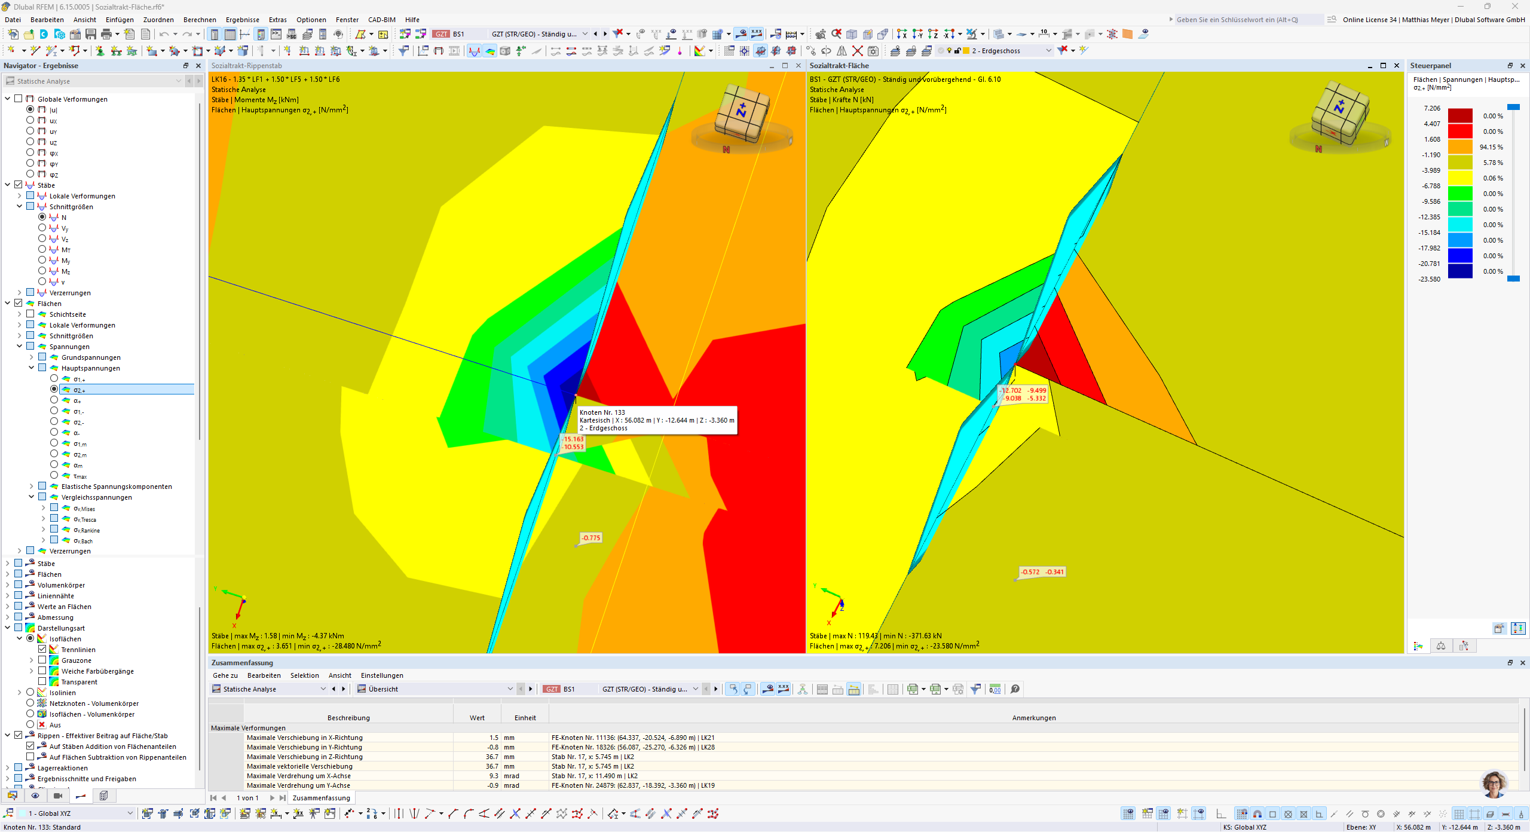Select the Mz internal force radio button
Viewport: 1530px width, 832px height.
point(42,271)
